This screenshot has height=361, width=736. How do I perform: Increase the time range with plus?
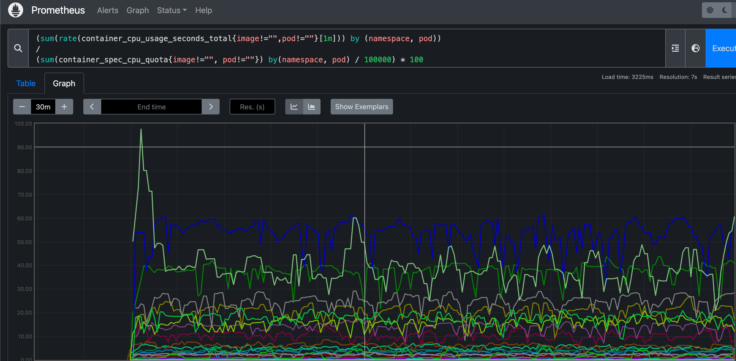64,107
